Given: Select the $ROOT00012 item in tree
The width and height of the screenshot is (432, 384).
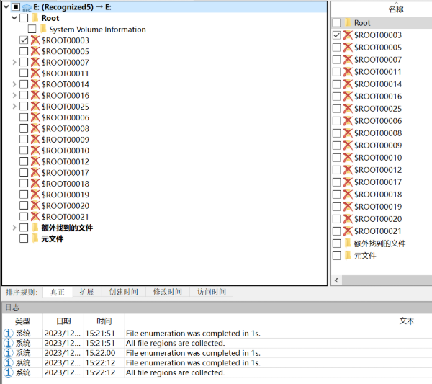Looking at the screenshot, I should click(65, 162).
